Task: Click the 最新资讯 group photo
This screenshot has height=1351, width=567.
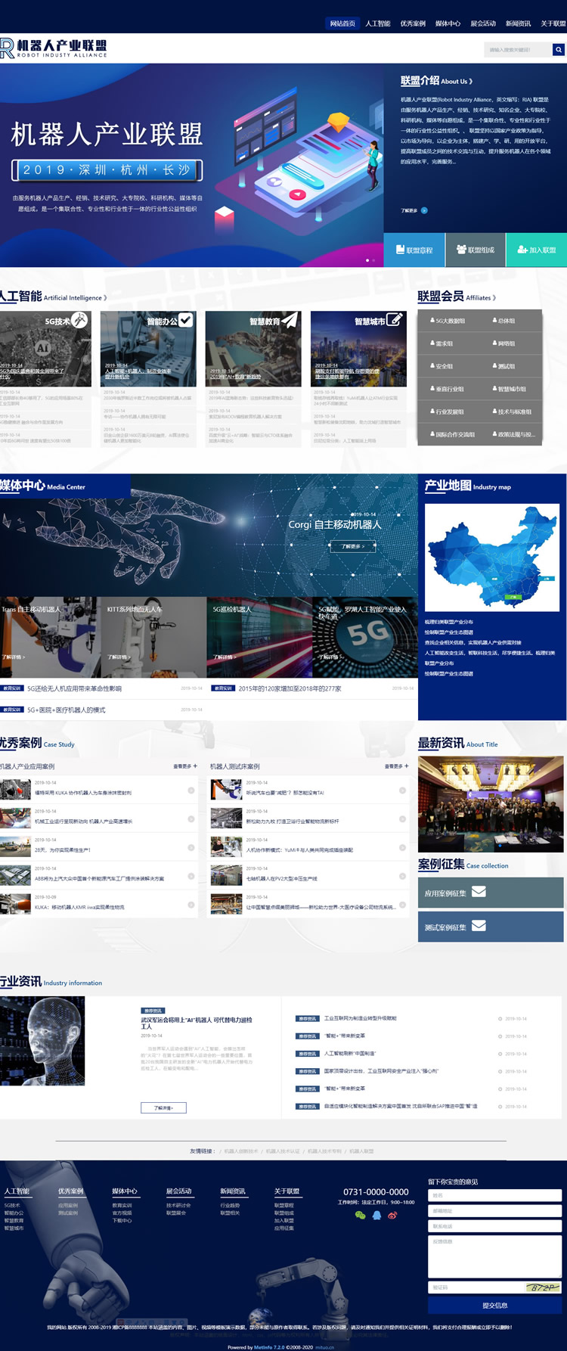Action: coord(491,803)
